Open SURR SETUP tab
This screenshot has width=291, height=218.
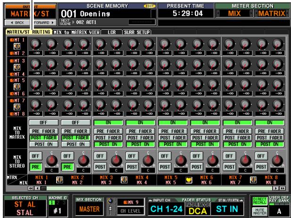pyautogui.click(x=137, y=32)
